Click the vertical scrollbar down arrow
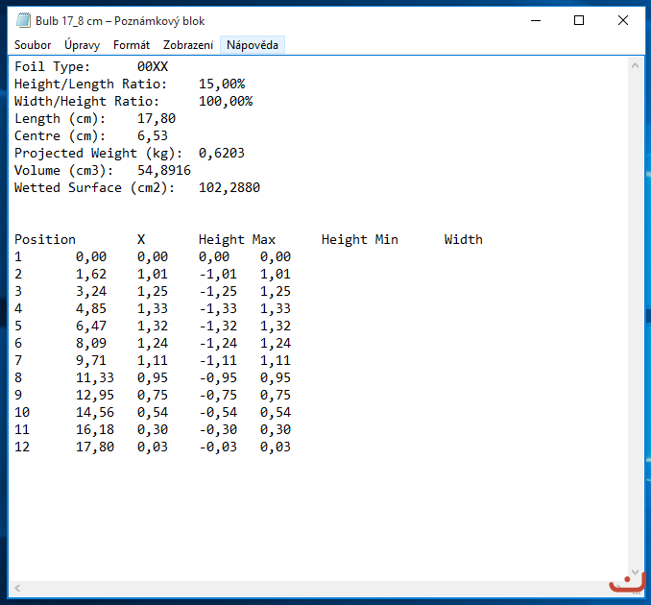Screen dimensions: 651x605 (x=635, y=571)
